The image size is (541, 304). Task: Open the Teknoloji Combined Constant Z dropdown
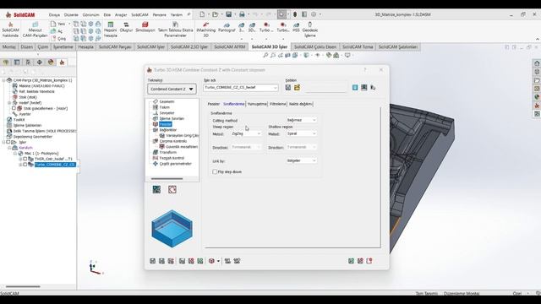pos(172,89)
